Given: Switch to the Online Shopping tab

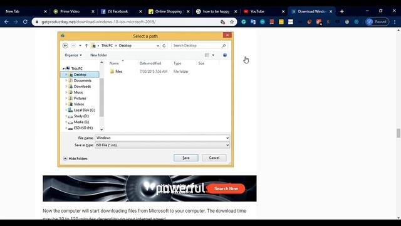Looking at the screenshot, I should [x=169, y=11].
